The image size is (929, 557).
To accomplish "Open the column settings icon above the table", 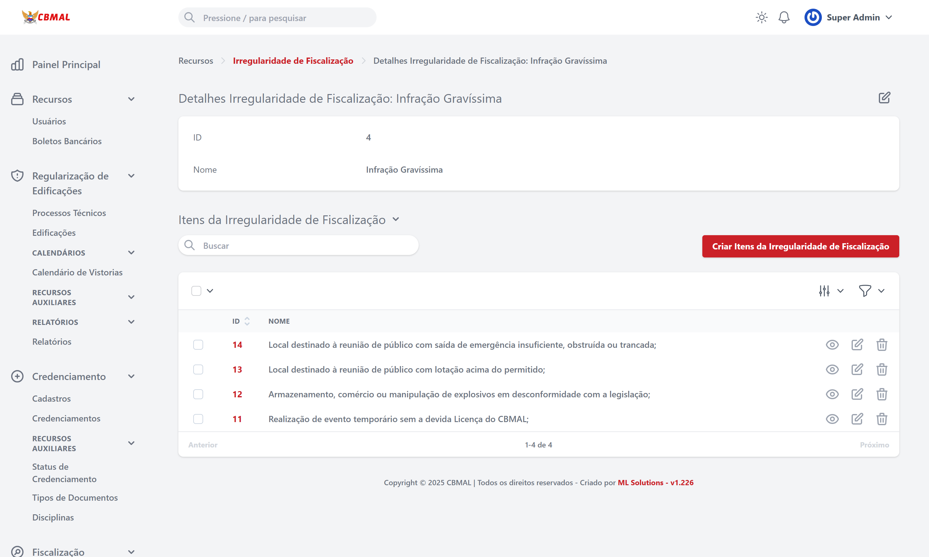I will point(824,291).
